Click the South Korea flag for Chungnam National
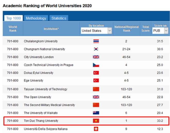This screenshot has width=170, height=133. (96, 49)
